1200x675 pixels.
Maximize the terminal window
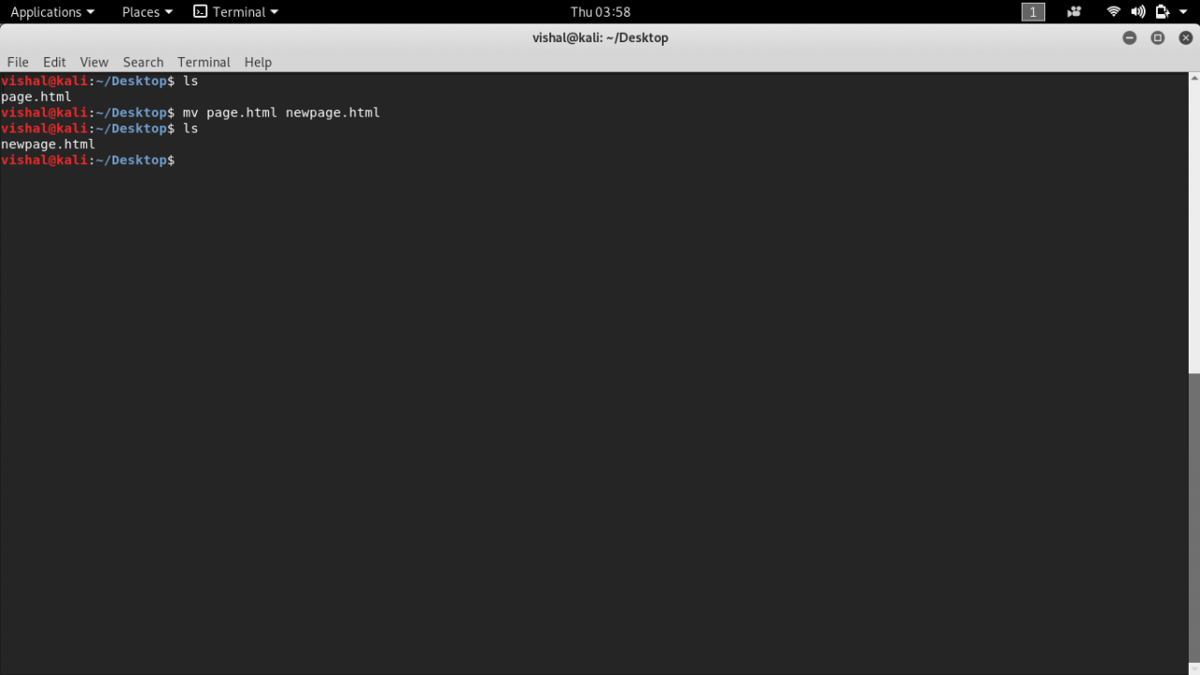point(1158,37)
